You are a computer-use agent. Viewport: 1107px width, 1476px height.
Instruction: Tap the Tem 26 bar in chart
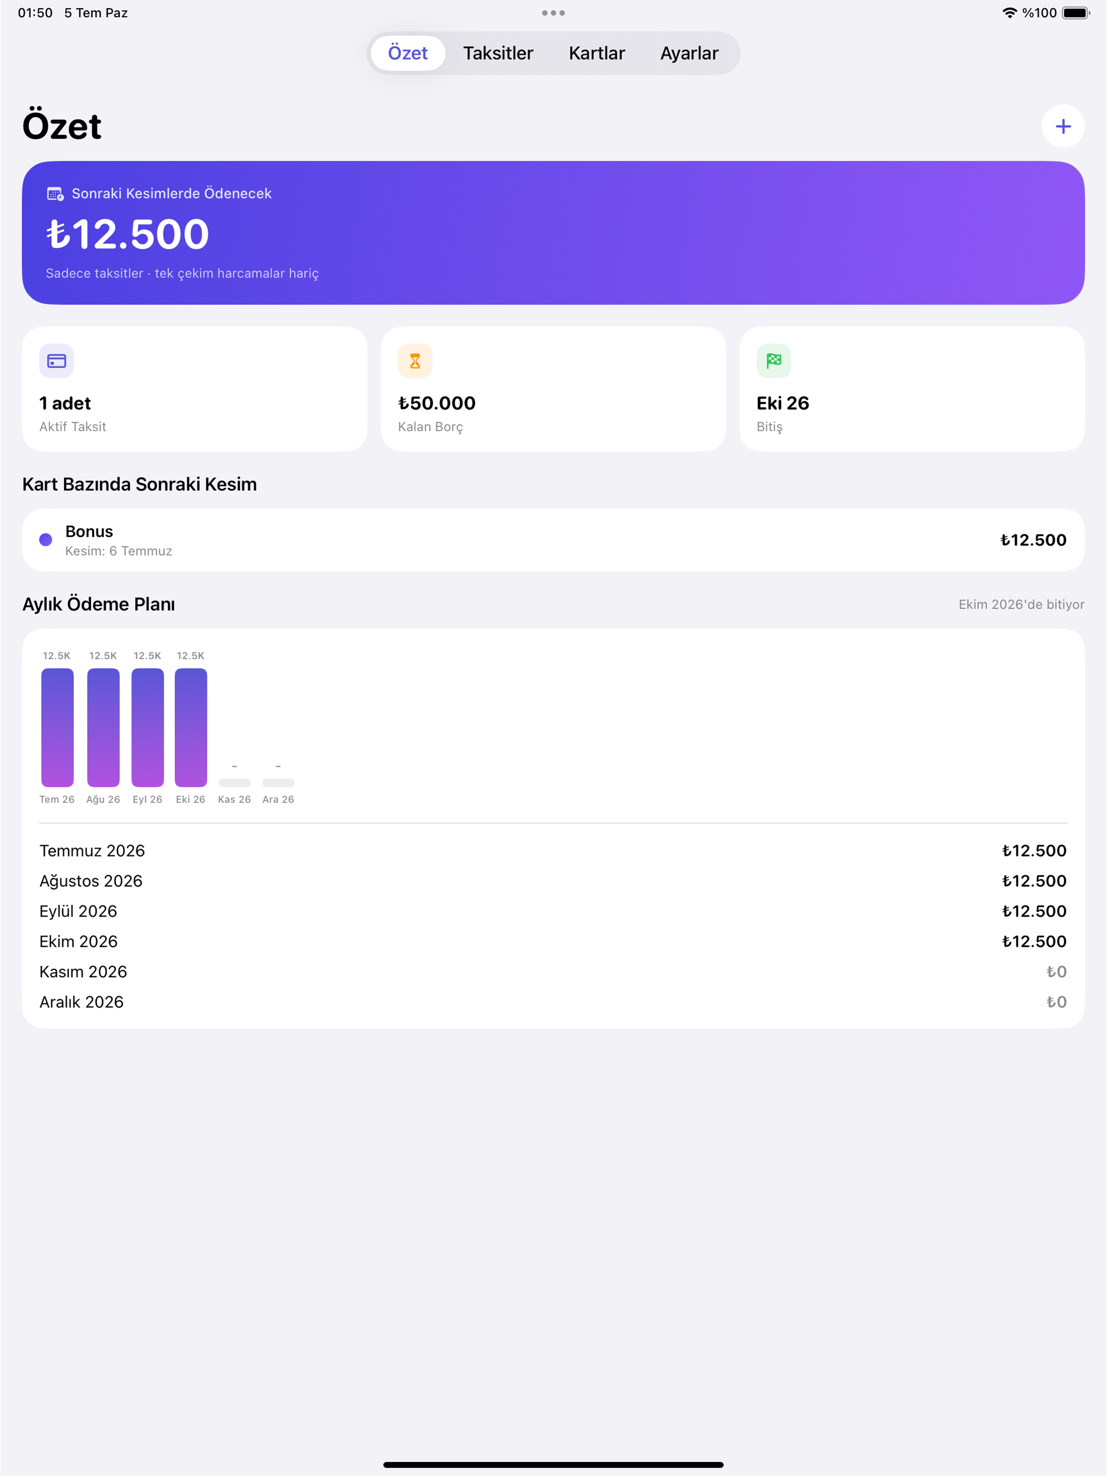57,727
